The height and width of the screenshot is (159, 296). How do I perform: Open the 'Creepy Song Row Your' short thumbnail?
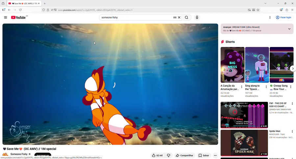click(x=282, y=65)
